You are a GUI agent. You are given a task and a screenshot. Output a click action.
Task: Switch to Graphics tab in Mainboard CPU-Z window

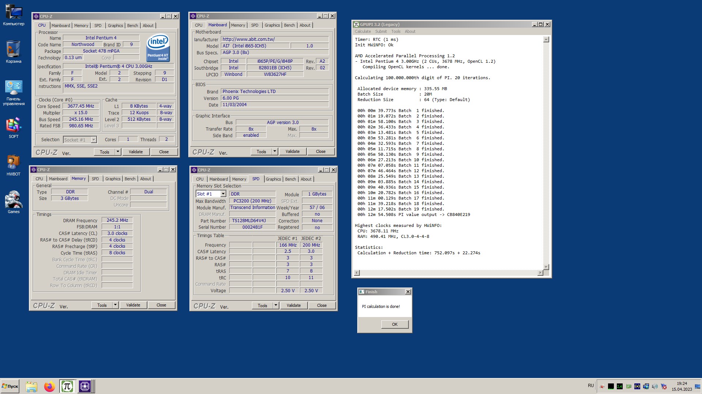(272, 25)
